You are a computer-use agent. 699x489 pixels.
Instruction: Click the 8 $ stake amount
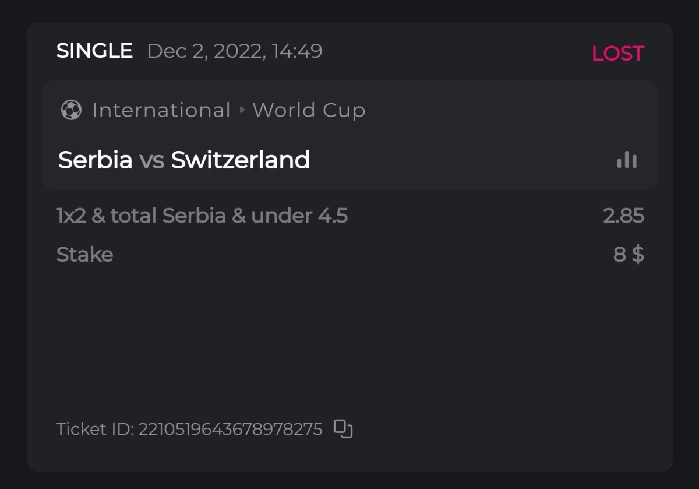point(629,255)
